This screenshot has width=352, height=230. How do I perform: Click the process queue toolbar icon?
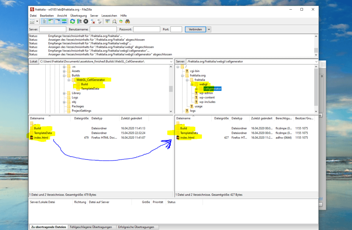point(79,21)
